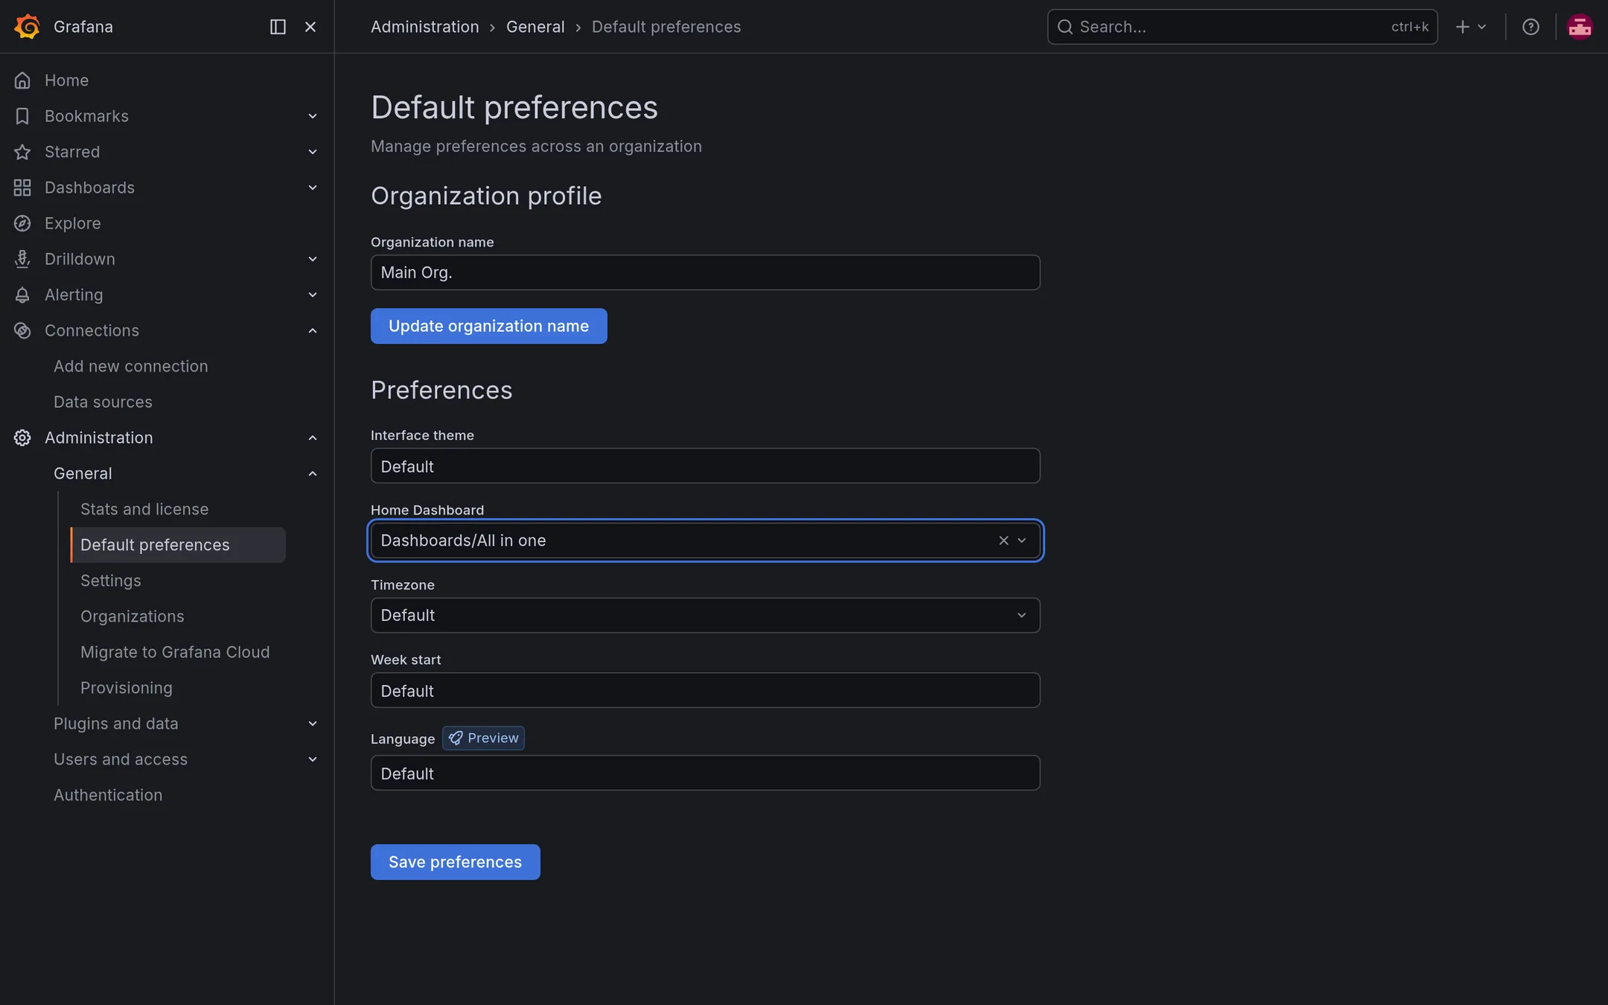Open the help question mark icon
1608x1005 pixels.
[1531, 27]
